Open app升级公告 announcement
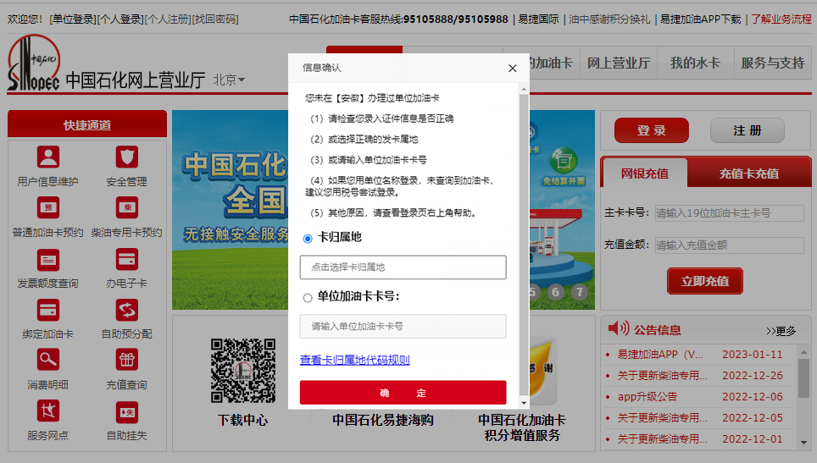This screenshot has width=817, height=463. (x=647, y=396)
